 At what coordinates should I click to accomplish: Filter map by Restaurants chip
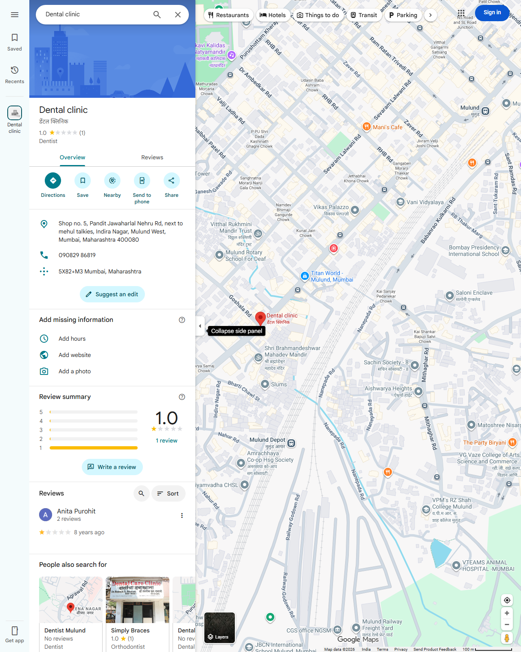click(228, 15)
